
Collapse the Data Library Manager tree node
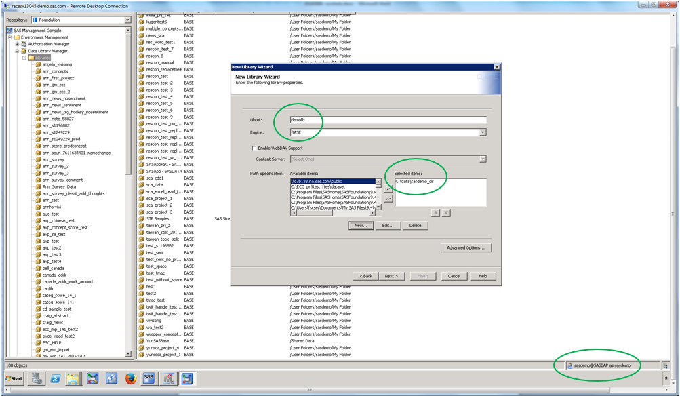(x=17, y=51)
